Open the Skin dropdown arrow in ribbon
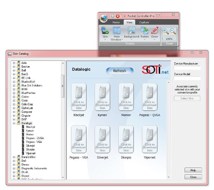Screen dimensions: 214x190 point(105,40)
